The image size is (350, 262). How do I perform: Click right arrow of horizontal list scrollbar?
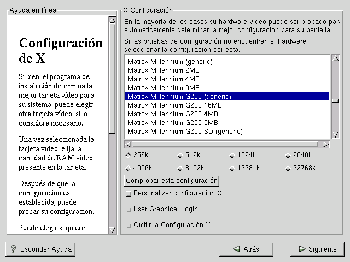pos(326,145)
